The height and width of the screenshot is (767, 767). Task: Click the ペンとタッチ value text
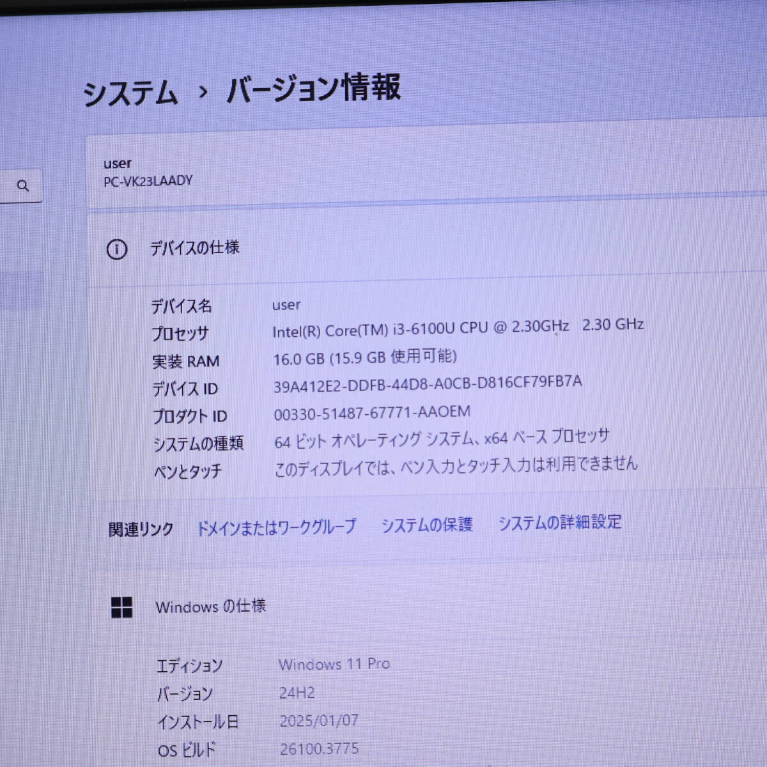pyautogui.click(x=456, y=466)
